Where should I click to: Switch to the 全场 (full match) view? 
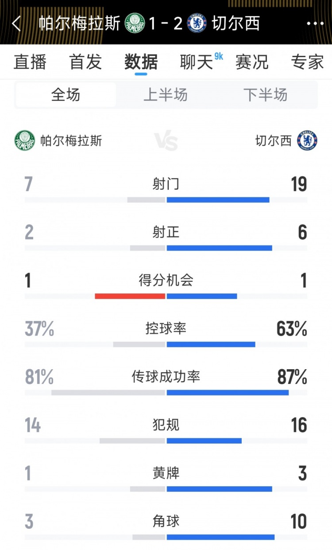pos(65,94)
